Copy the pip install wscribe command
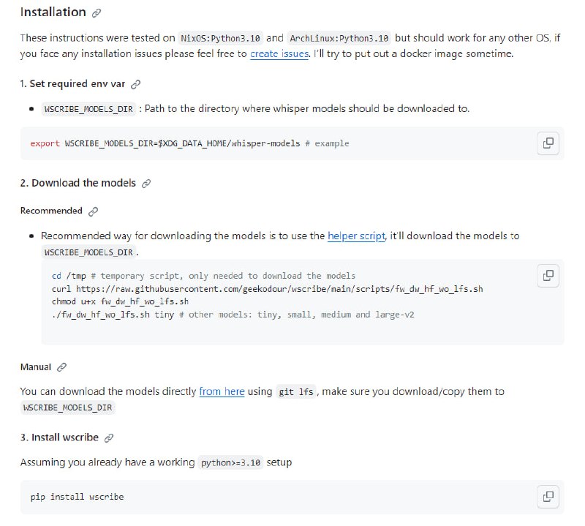This screenshot has width=585, height=526. pos(547,497)
